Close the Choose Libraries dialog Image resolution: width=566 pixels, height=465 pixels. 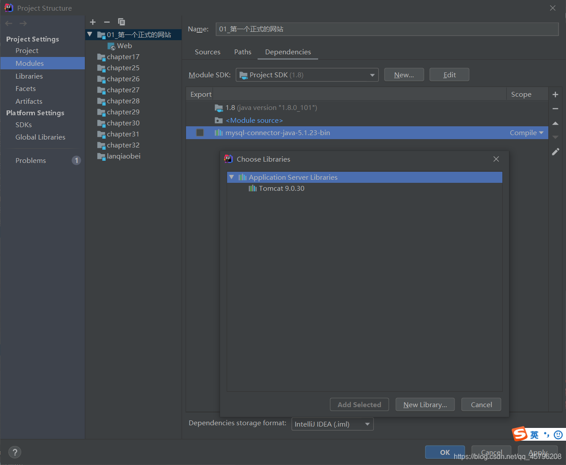pos(496,159)
